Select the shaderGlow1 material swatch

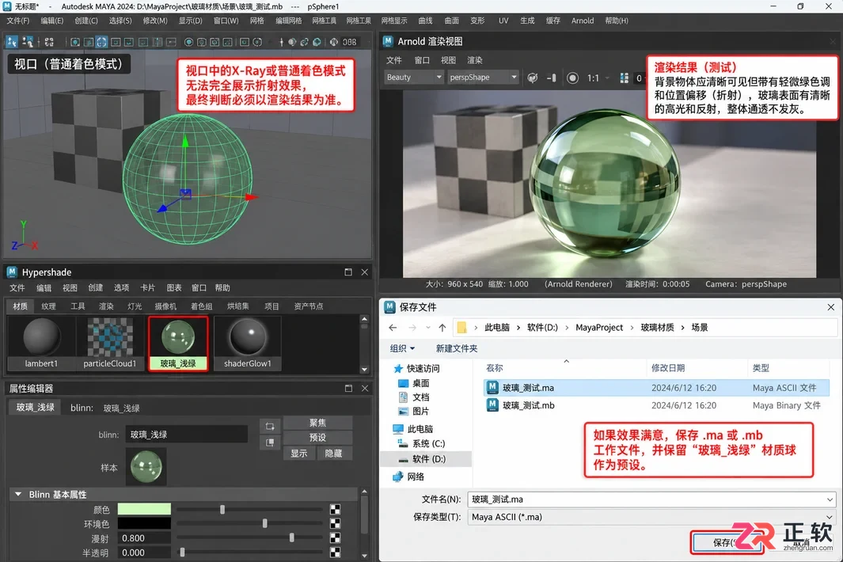point(247,343)
